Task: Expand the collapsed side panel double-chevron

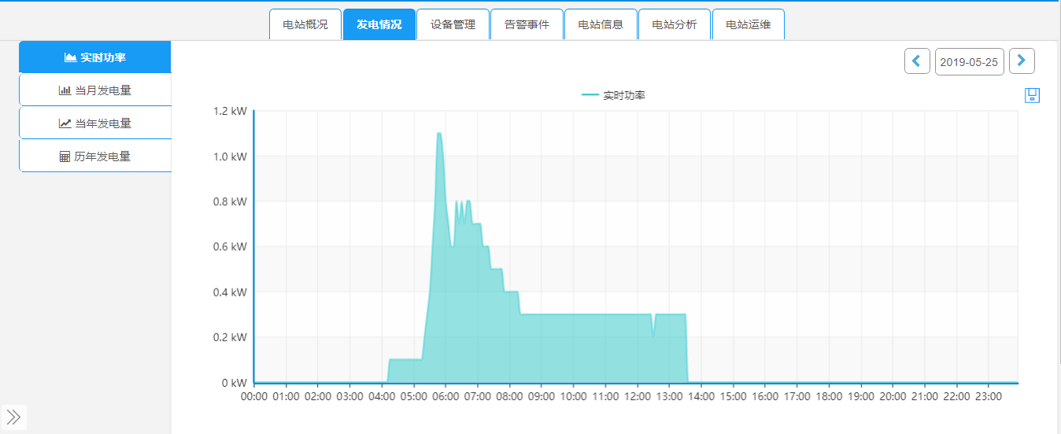Action: (14, 417)
